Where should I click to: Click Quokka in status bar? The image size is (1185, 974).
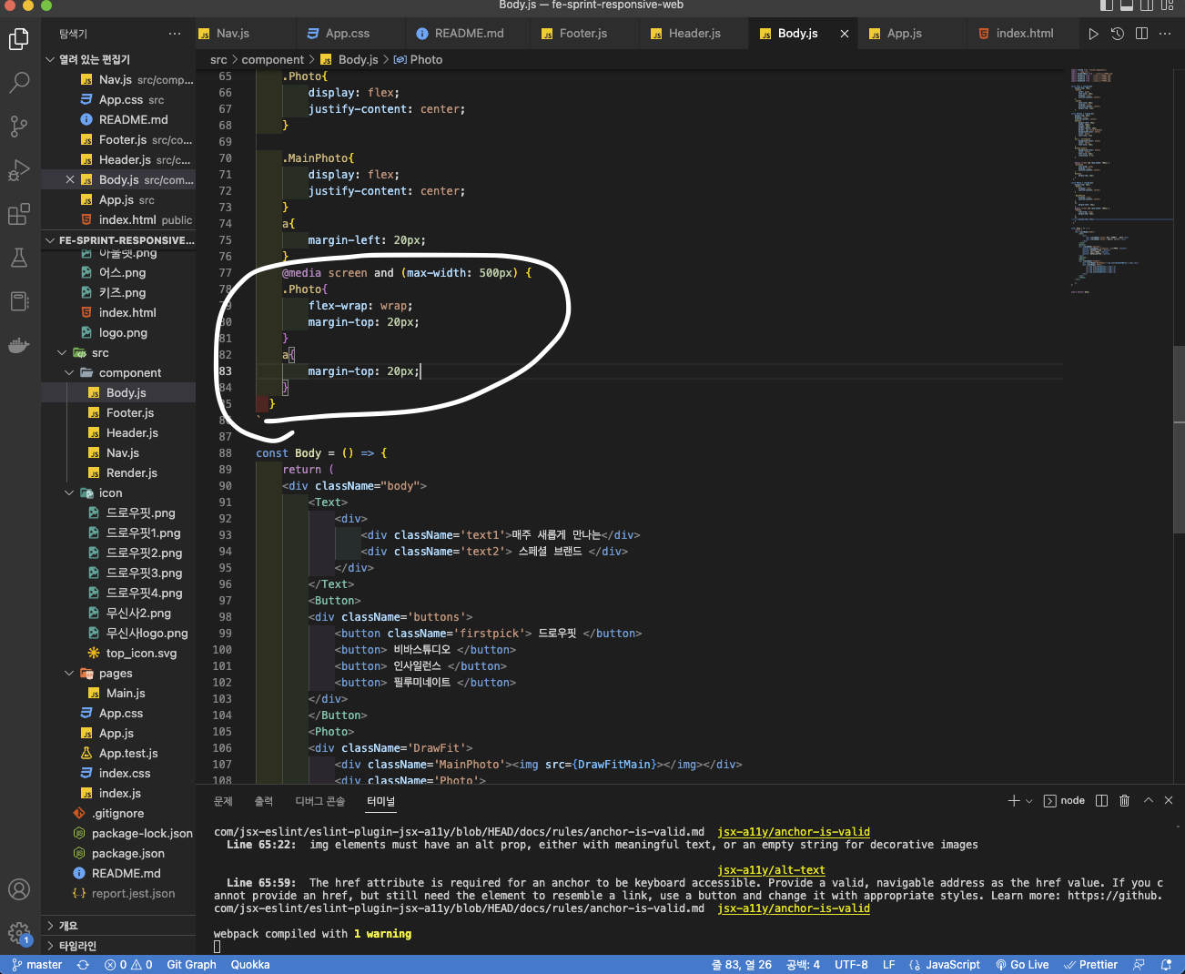pyautogui.click(x=250, y=965)
